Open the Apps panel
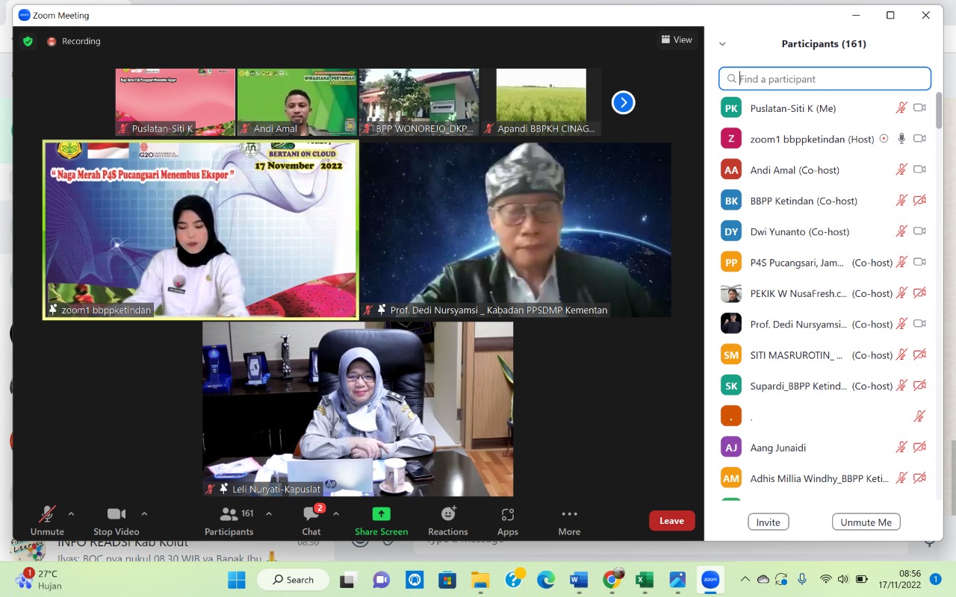 pos(507,520)
